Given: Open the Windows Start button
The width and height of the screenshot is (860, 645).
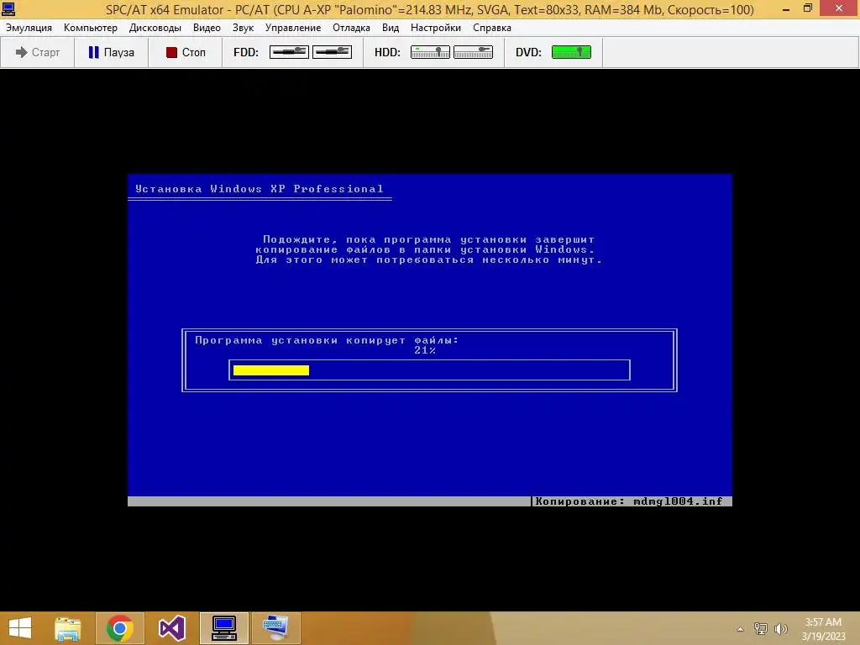Looking at the screenshot, I should [x=20, y=628].
